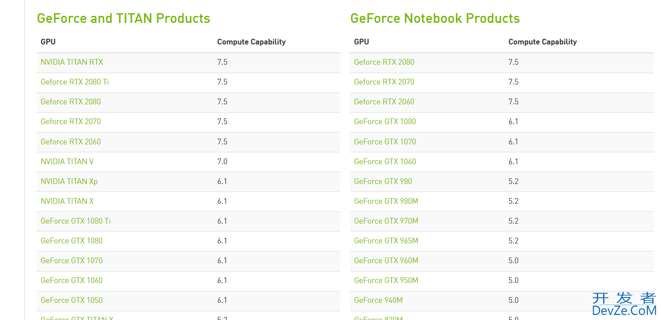Click GeForce GTX 1070 in the Notebook Products table
This screenshot has height=320, width=661.
click(x=385, y=142)
